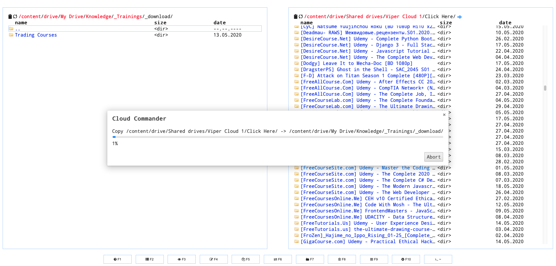Click the clipboard icon in right panel
Screen dimensions: 556x266
click(x=296, y=17)
